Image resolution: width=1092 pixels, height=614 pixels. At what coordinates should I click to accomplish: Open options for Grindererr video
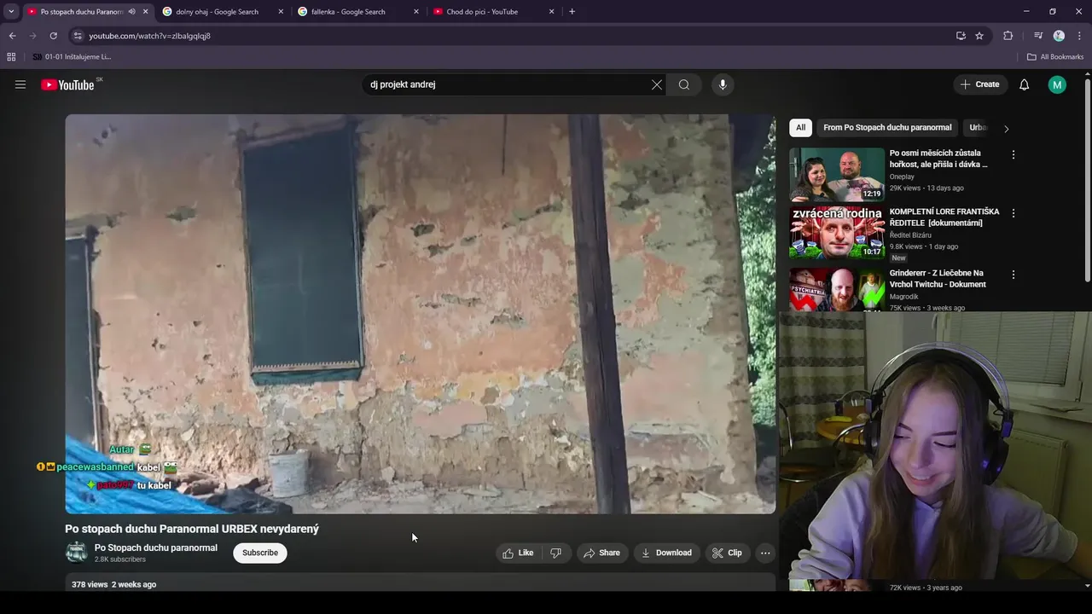point(1014,275)
